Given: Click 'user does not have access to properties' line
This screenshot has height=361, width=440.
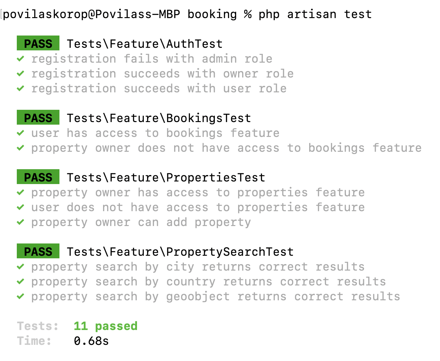Looking at the screenshot, I should (198, 207).
